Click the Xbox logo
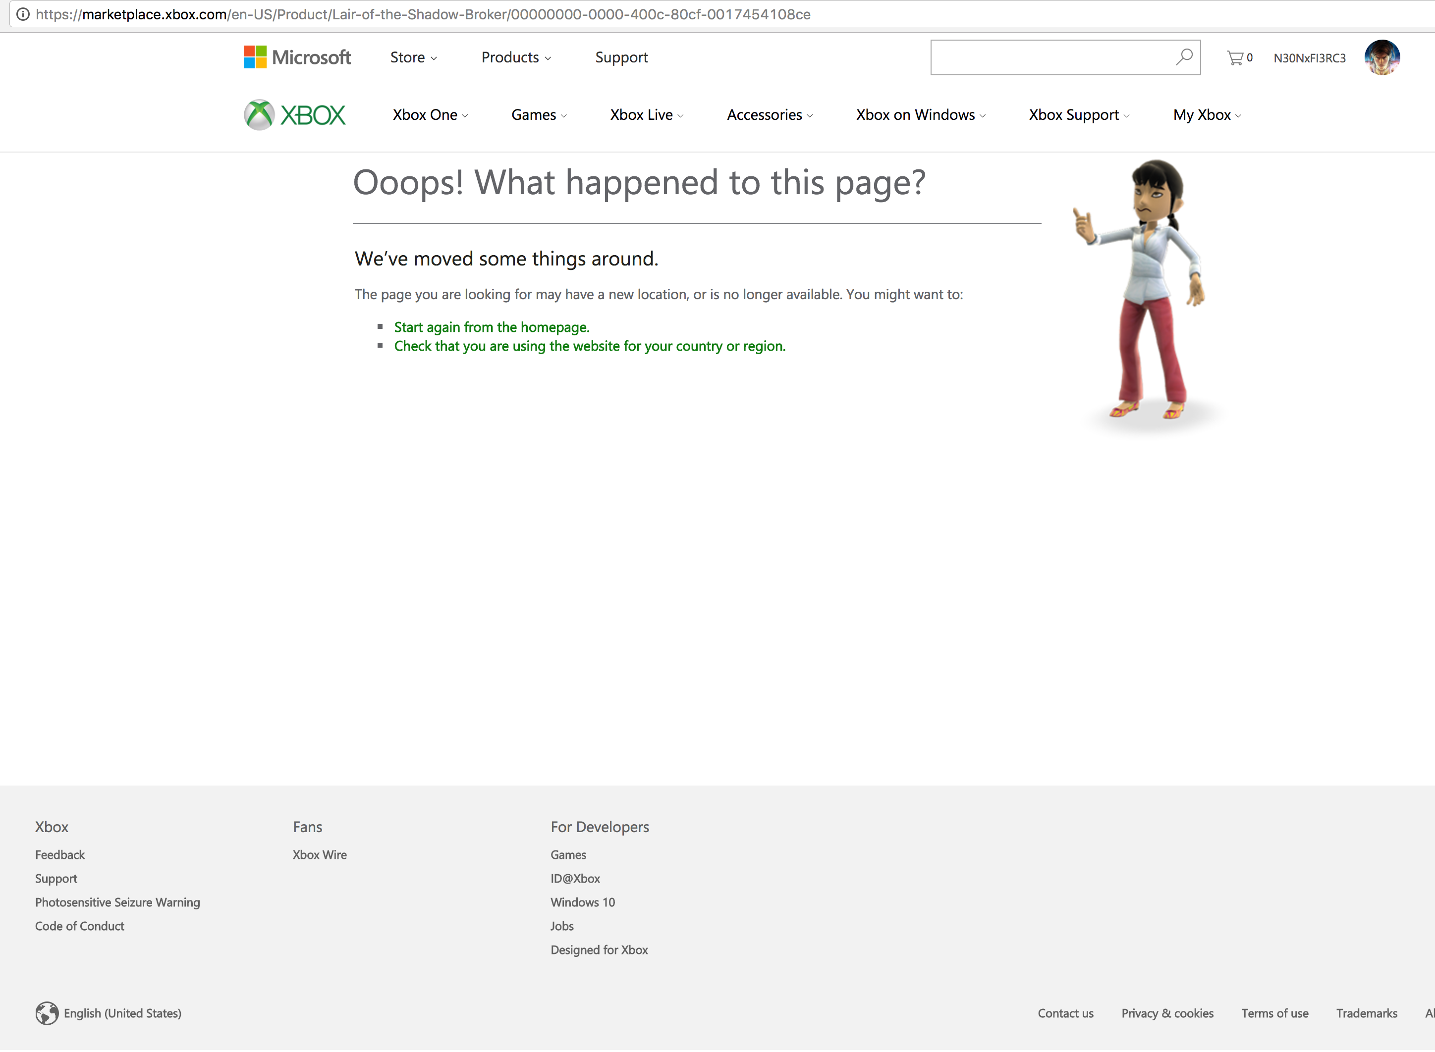The image size is (1435, 1052). [294, 115]
